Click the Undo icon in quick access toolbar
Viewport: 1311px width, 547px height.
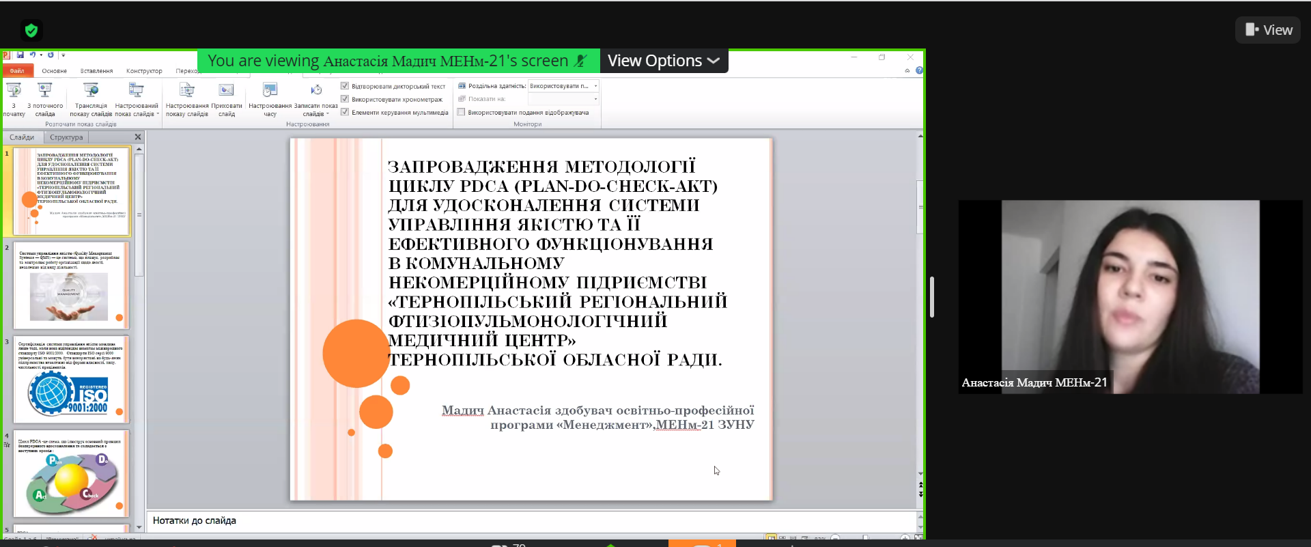pyautogui.click(x=32, y=55)
